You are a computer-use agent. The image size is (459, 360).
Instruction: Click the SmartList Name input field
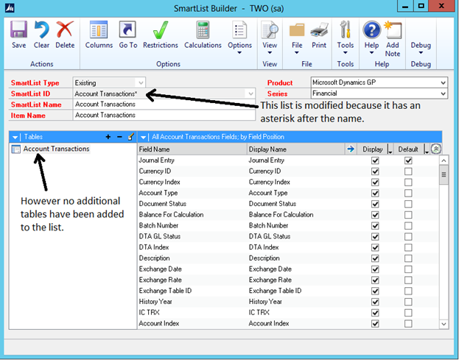pos(164,105)
